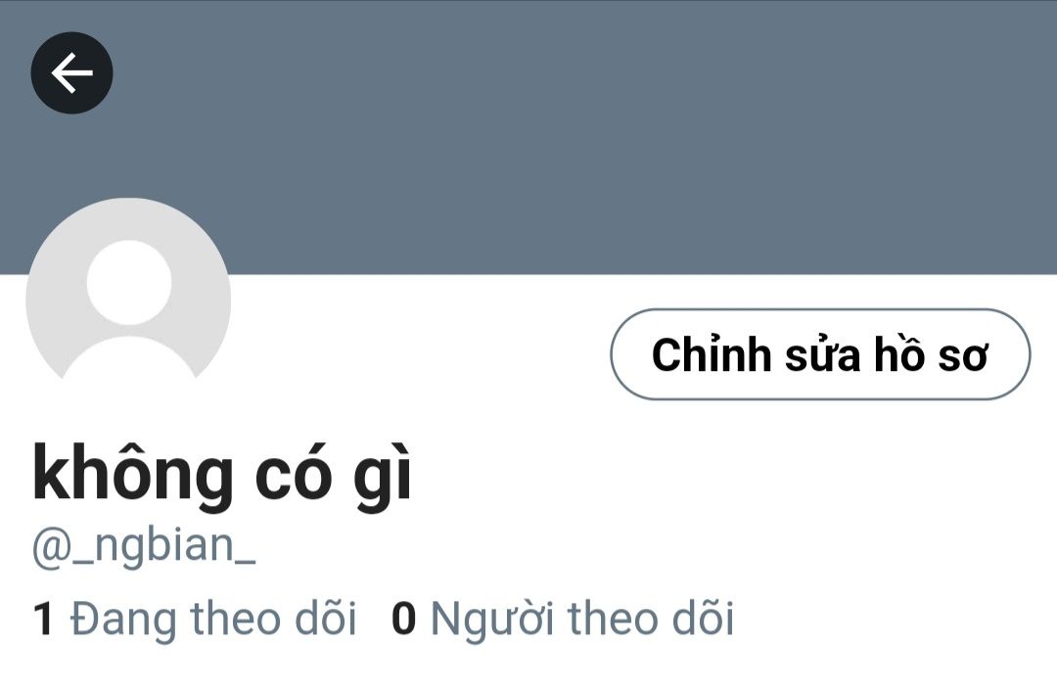The width and height of the screenshot is (1057, 692).
Task: Click the followers count number 0
Action: 403,619
